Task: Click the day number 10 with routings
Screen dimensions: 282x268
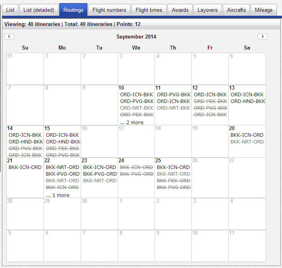Action: coord(121,88)
